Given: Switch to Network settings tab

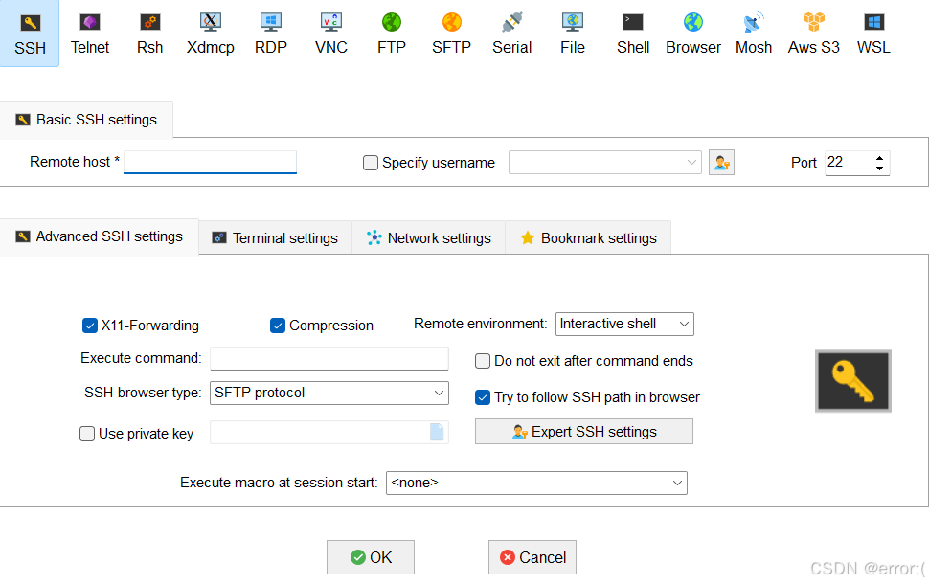Looking at the screenshot, I should pos(429,238).
